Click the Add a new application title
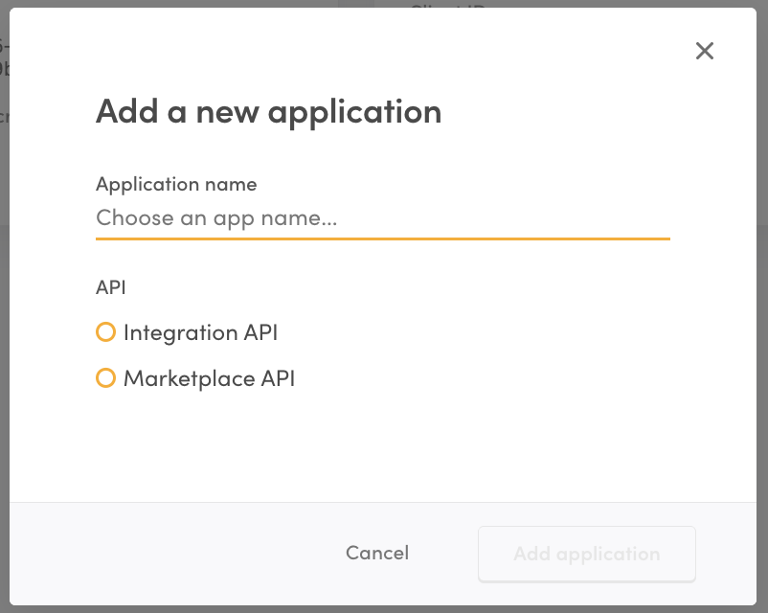Image resolution: width=768 pixels, height=613 pixels. 268,112
